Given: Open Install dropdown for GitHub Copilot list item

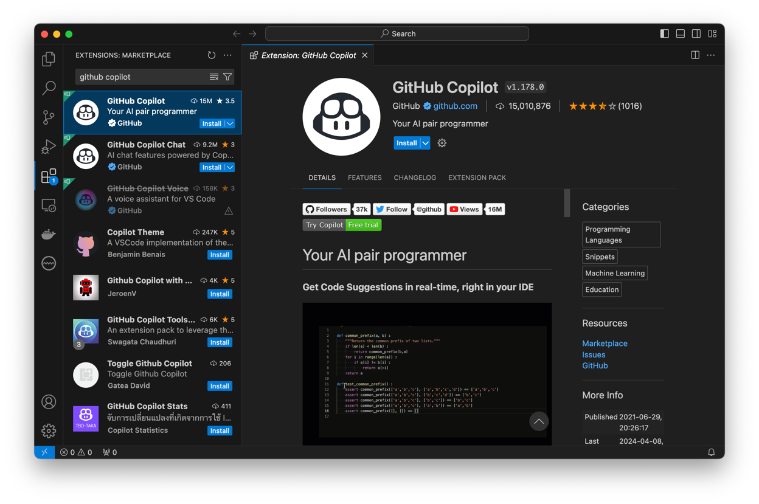Looking at the screenshot, I should 230,124.
